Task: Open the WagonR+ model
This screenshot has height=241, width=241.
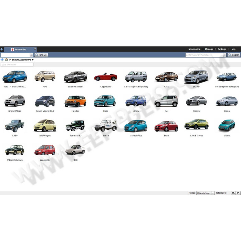Action: pos(45,152)
